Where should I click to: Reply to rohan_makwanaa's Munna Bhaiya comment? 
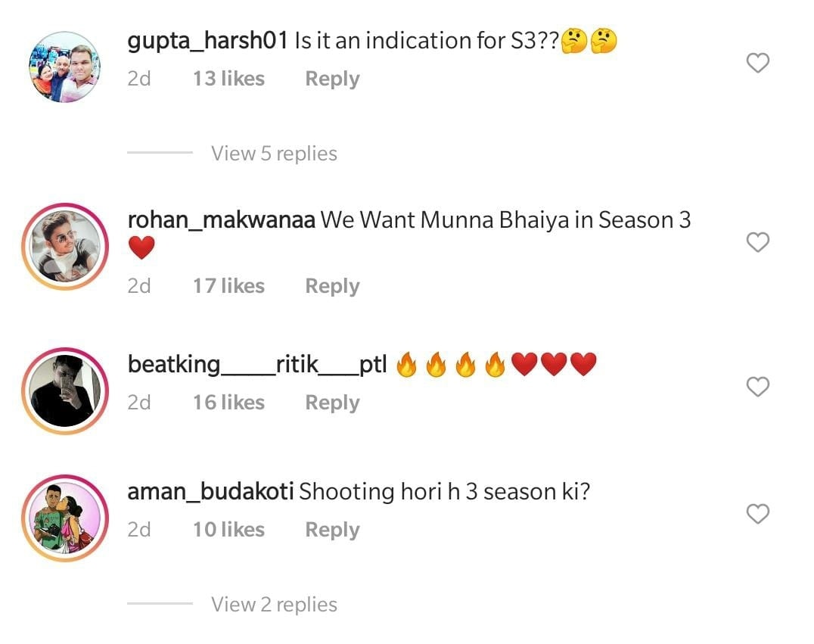pos(332,286)
